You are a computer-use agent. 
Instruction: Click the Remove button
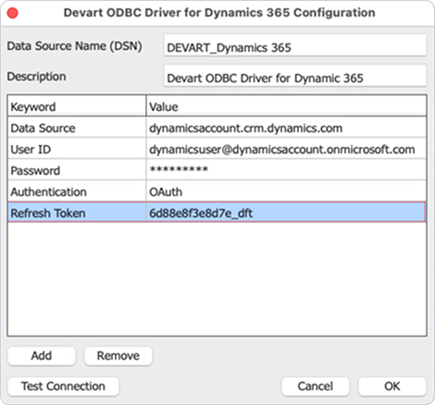click(118, 356)
